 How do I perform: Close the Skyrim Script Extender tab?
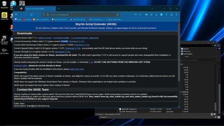click(54, 9)
